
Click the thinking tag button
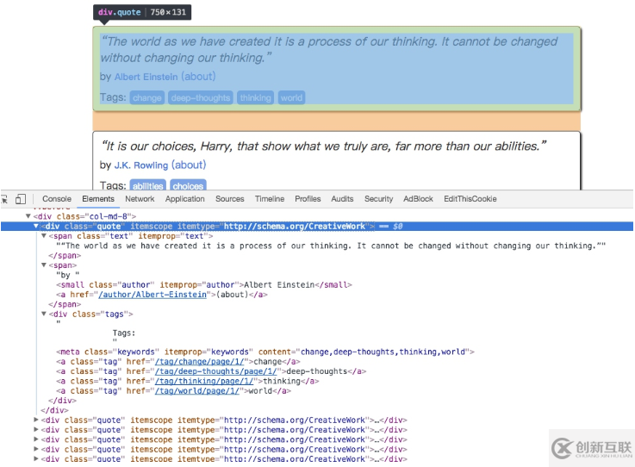(256, 97)
